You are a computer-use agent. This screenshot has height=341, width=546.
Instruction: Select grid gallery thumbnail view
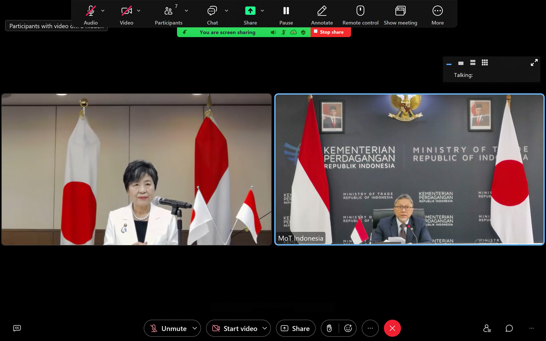[485, 63]
